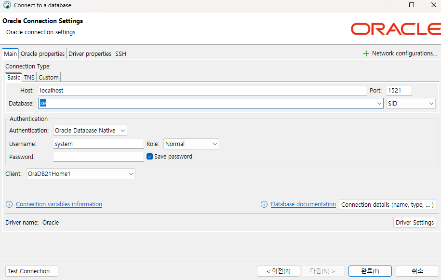Image resolution: width=441 pixels, height=280 pixels.
Task: Select the TNS connection type tab
Action: click(x=29, y=77)
